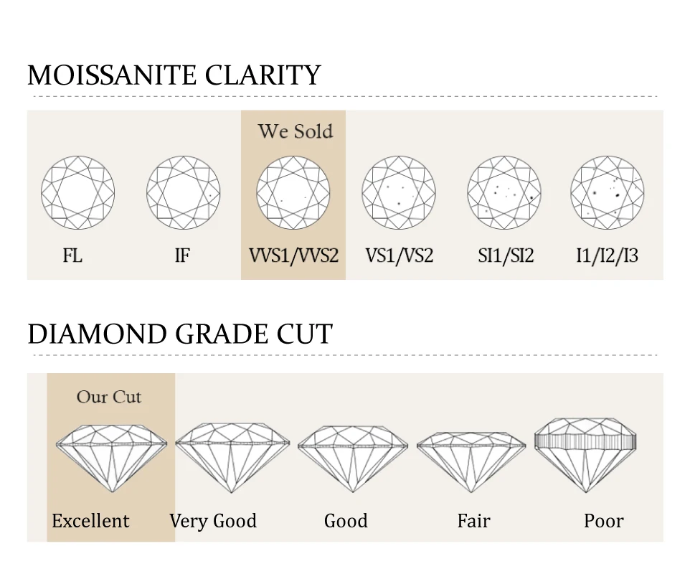Click the "We Sold" highlight label
This screenshot has width=690, height=569.
point(296,131)
